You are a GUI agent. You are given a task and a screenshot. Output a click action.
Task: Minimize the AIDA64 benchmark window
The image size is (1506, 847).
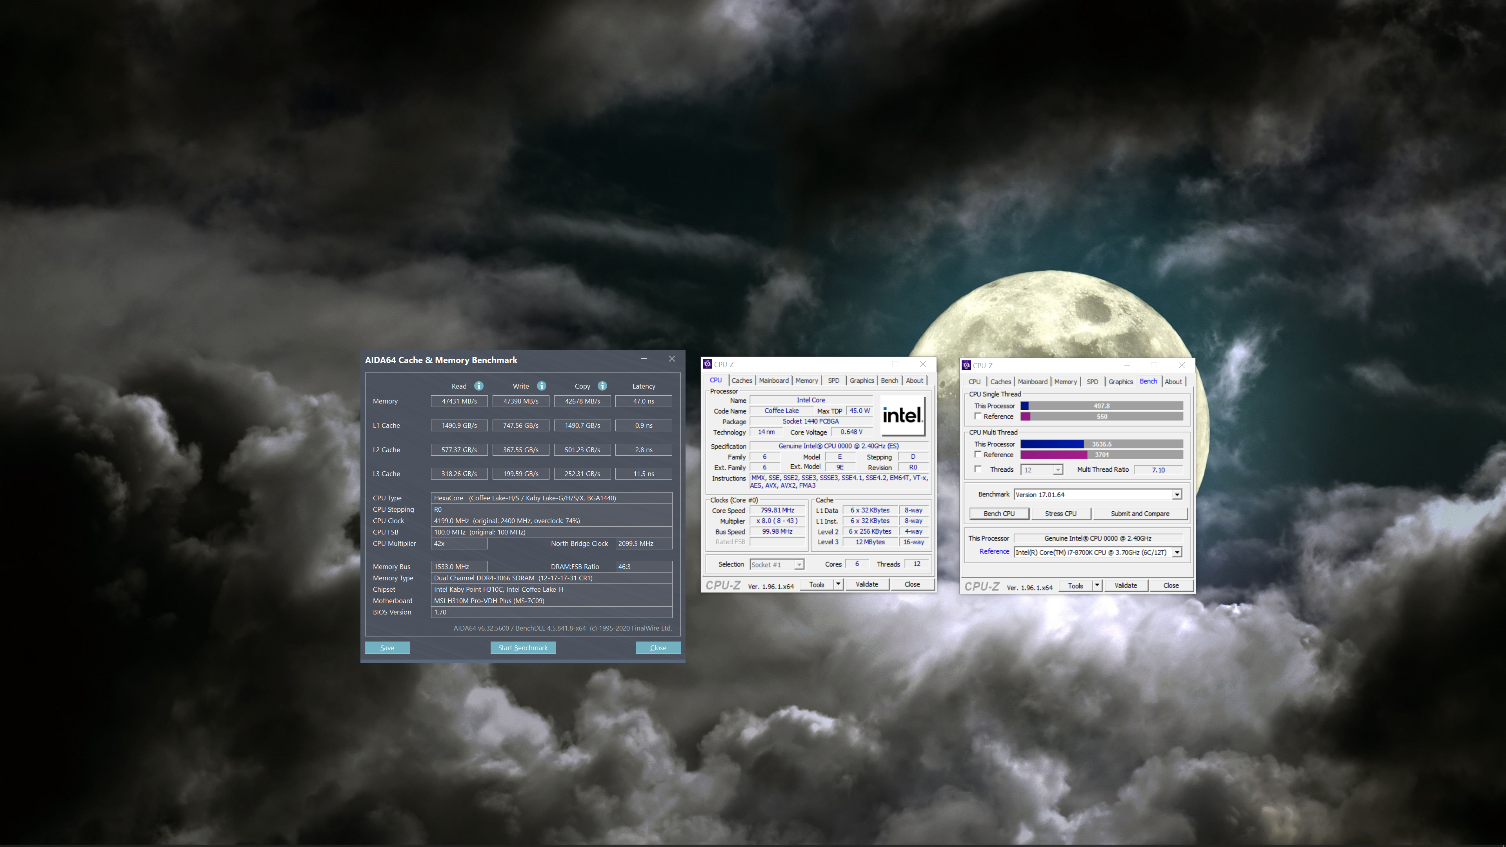click(644, 359)
